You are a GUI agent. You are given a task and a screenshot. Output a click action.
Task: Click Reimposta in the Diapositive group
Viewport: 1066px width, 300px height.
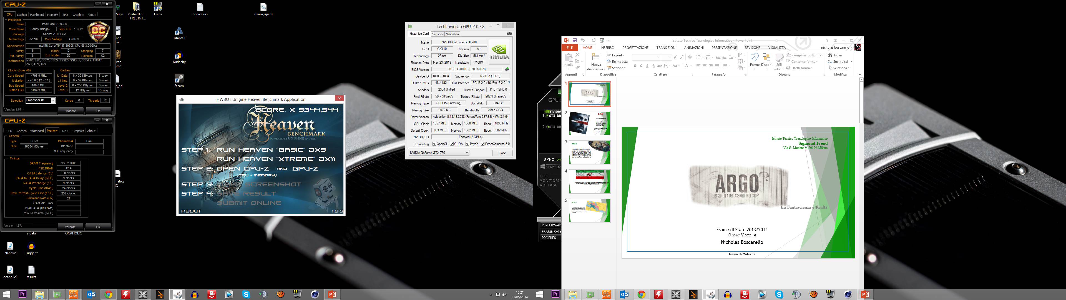617,62
